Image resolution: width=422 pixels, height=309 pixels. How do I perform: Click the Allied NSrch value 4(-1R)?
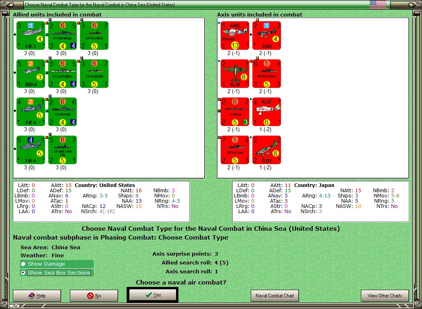click(107, 211)
